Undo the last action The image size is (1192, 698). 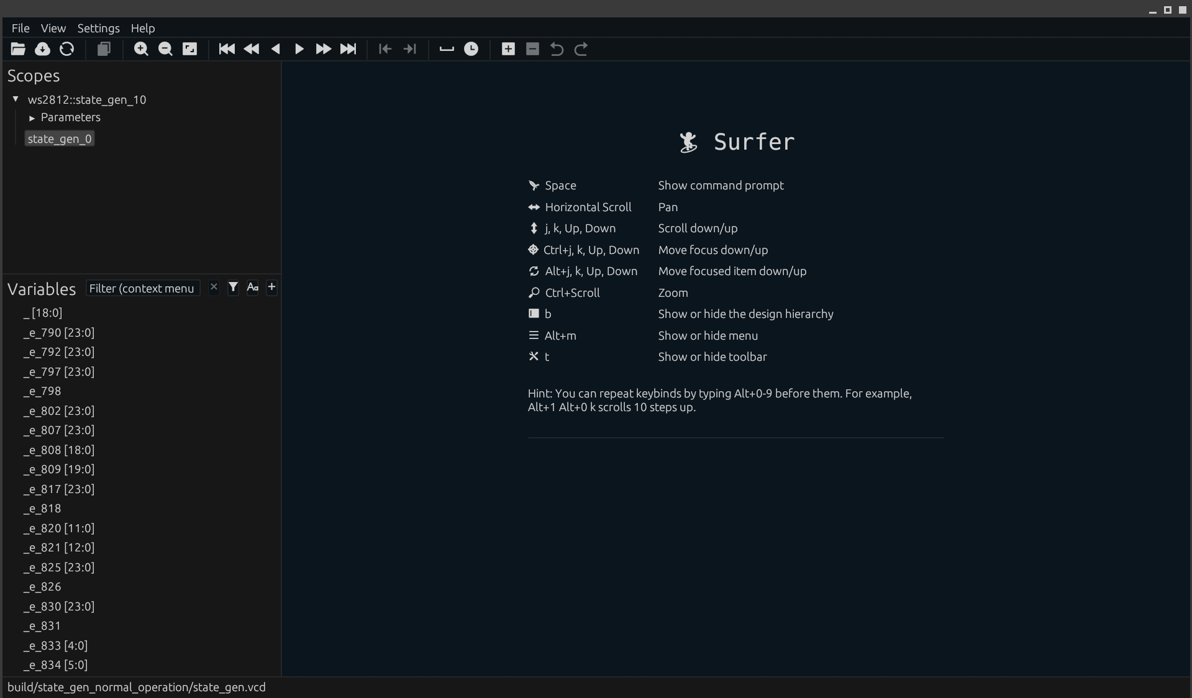557,49
